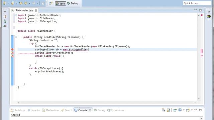This screenshot has width=214, height=120.
Task: Click the large pink overview ruler annotation
Action: pyautogui.click(x=202, y=51)
